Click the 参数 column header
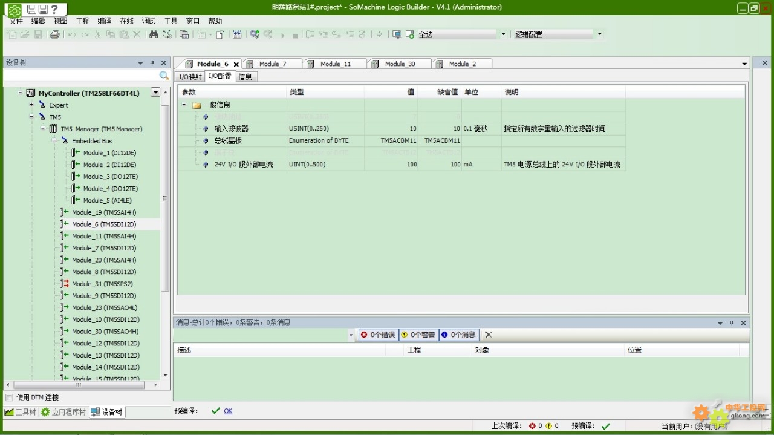The width and height of the screenshot is (774, 435). tap(232, 92)
